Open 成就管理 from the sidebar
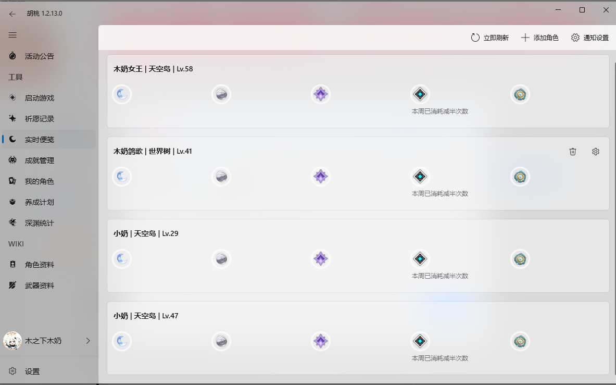Screen dimensions: 616x385 click(x=37, y=160)
